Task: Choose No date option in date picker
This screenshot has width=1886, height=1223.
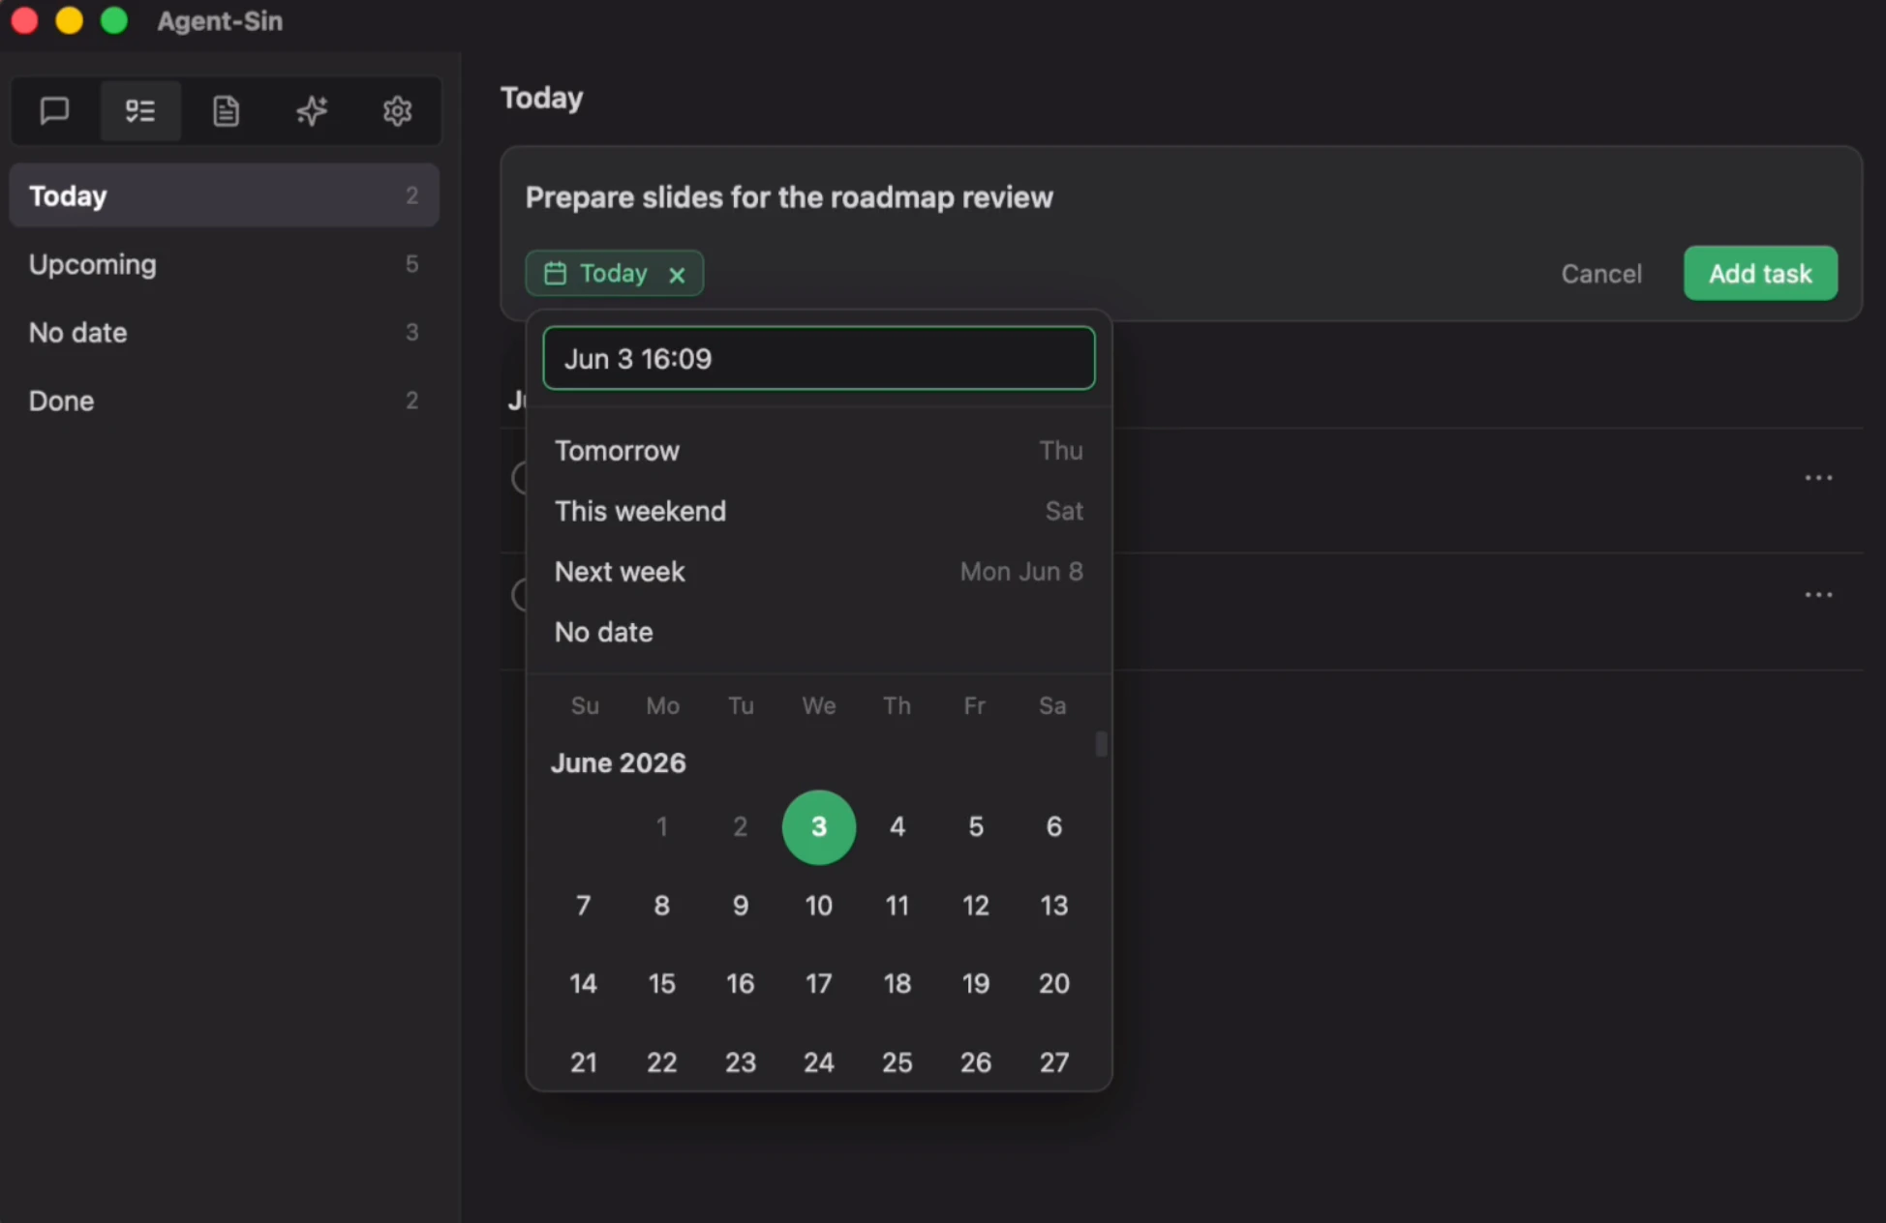Action: click(819, 633)
